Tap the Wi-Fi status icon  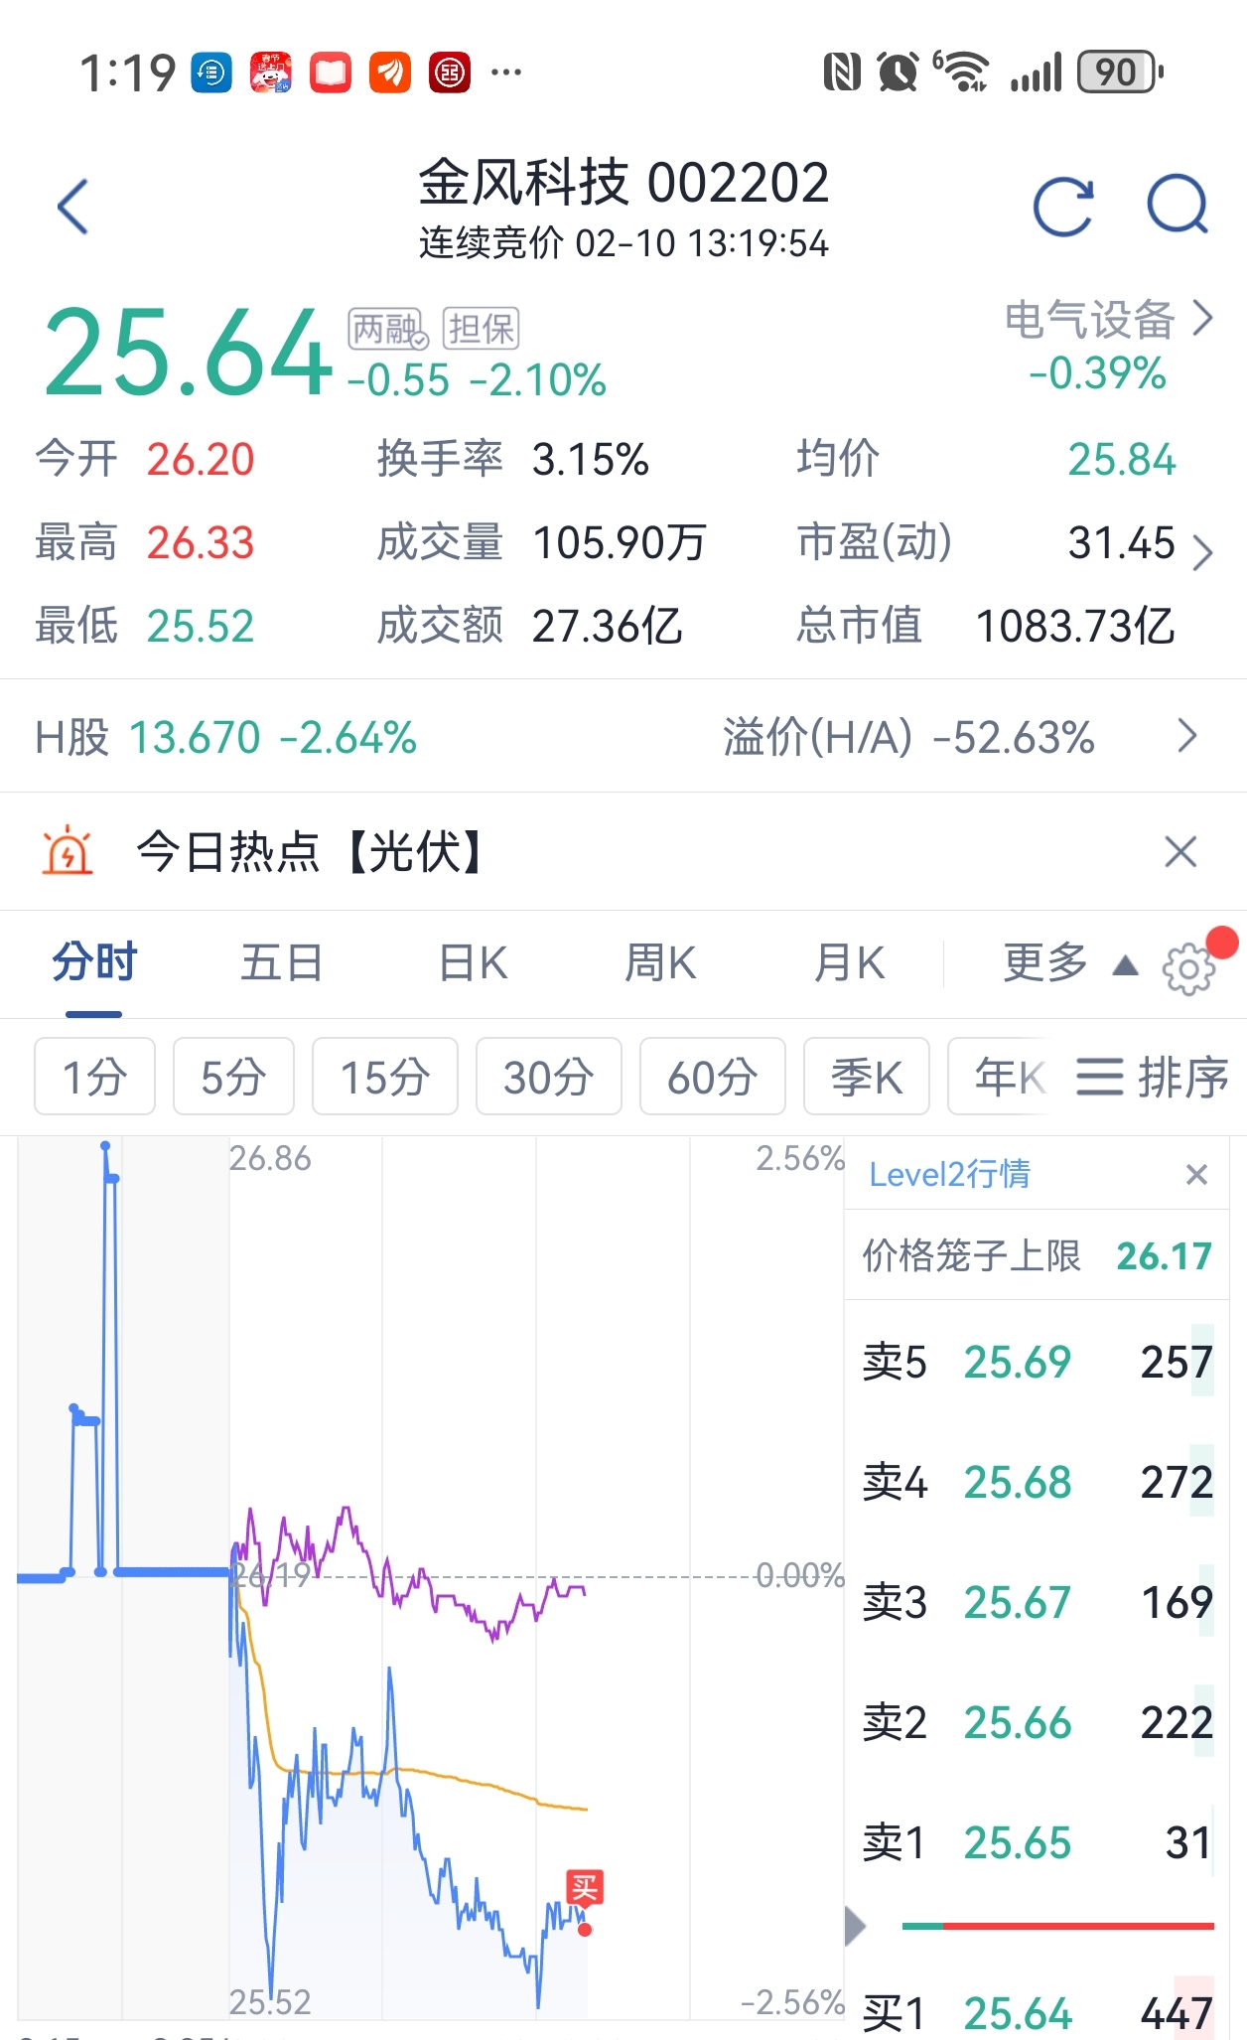click(961, 72)
